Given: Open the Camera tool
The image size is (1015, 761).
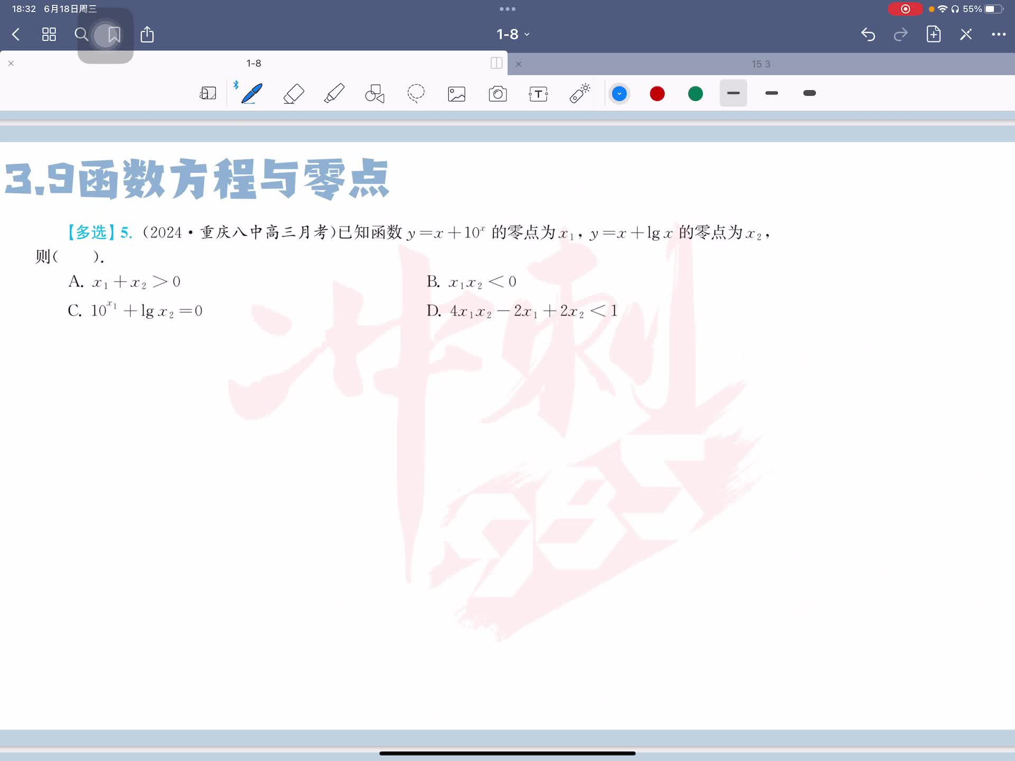Looking at the screenshot, I should [497, 94].
